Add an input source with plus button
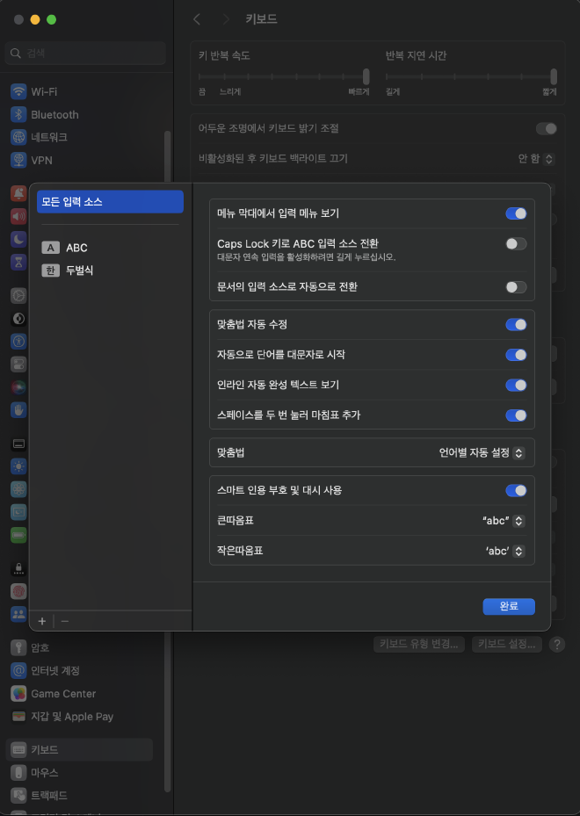 pyautogui.click(x=42, y=621)
